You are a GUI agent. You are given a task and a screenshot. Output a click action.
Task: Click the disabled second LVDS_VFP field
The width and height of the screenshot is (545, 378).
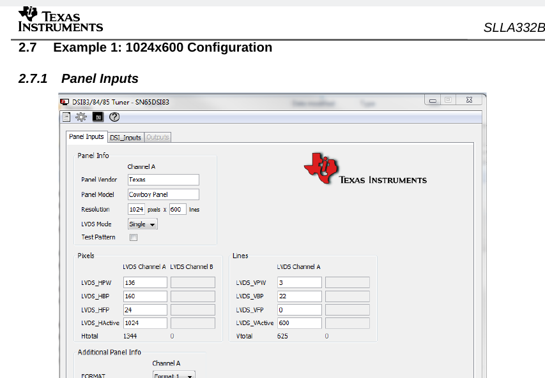[x=348, y=310]
